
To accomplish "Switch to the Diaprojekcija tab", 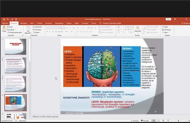I will pyautogui.click(x=59, y=23).
